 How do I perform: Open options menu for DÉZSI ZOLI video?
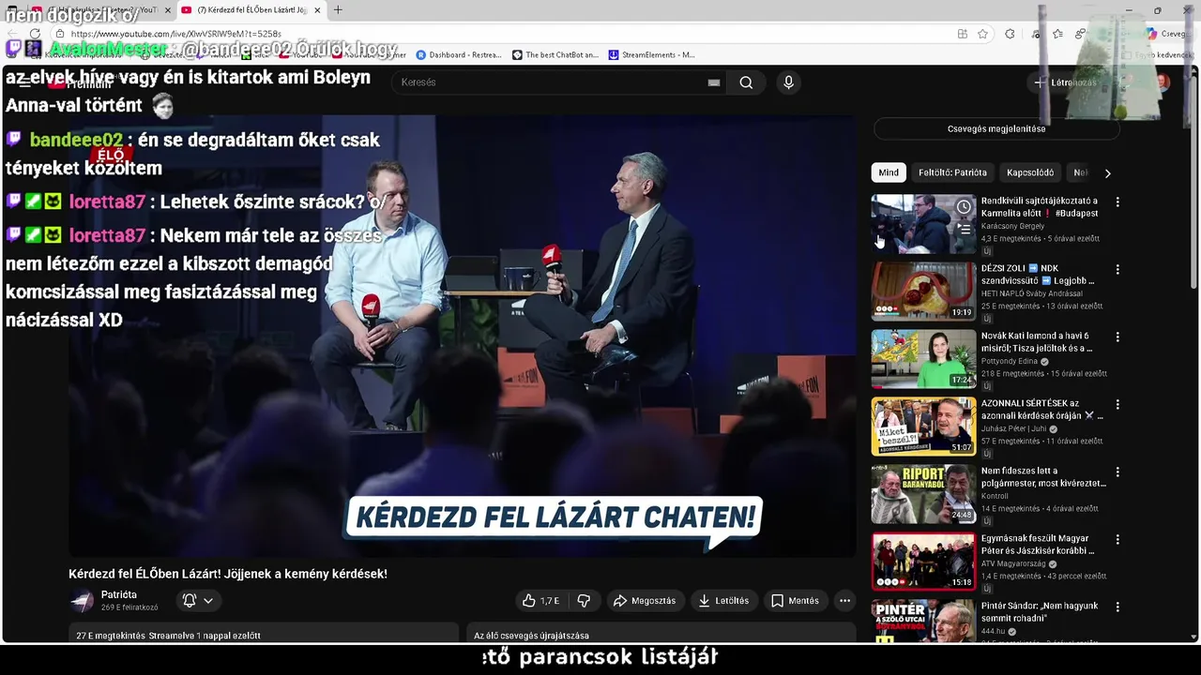pos(1117,269)
